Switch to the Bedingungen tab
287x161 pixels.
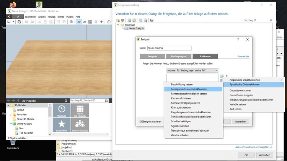pos(179,56)
